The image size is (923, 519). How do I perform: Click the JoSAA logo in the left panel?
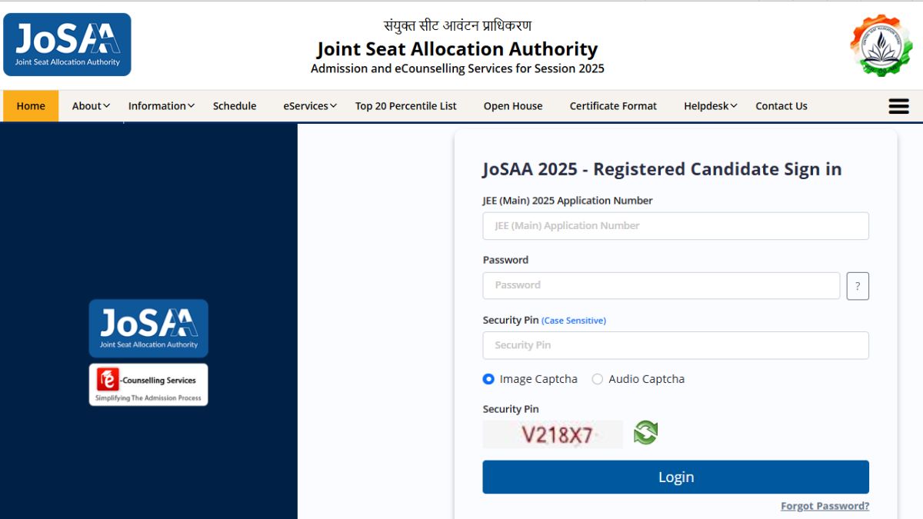point(148,327)
